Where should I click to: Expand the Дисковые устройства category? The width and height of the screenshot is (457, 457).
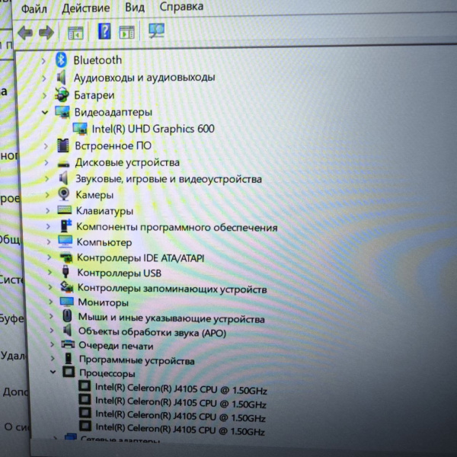click(x=46, y=162)
